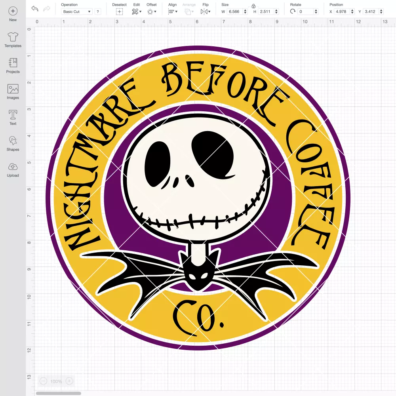The width and height of the screenshot is (396, 396).
Task: Open the Edit tool menu
Action: [137, 11]
